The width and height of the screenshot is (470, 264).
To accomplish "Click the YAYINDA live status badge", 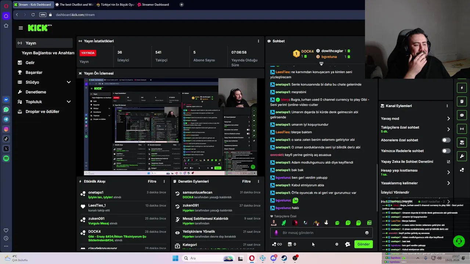I will pyautogui.click(x=88, y=53).
